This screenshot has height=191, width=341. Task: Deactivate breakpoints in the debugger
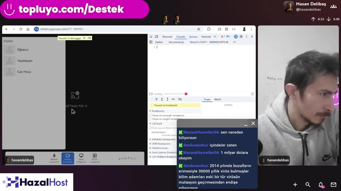pyautogui.click(x=180, y=99)
